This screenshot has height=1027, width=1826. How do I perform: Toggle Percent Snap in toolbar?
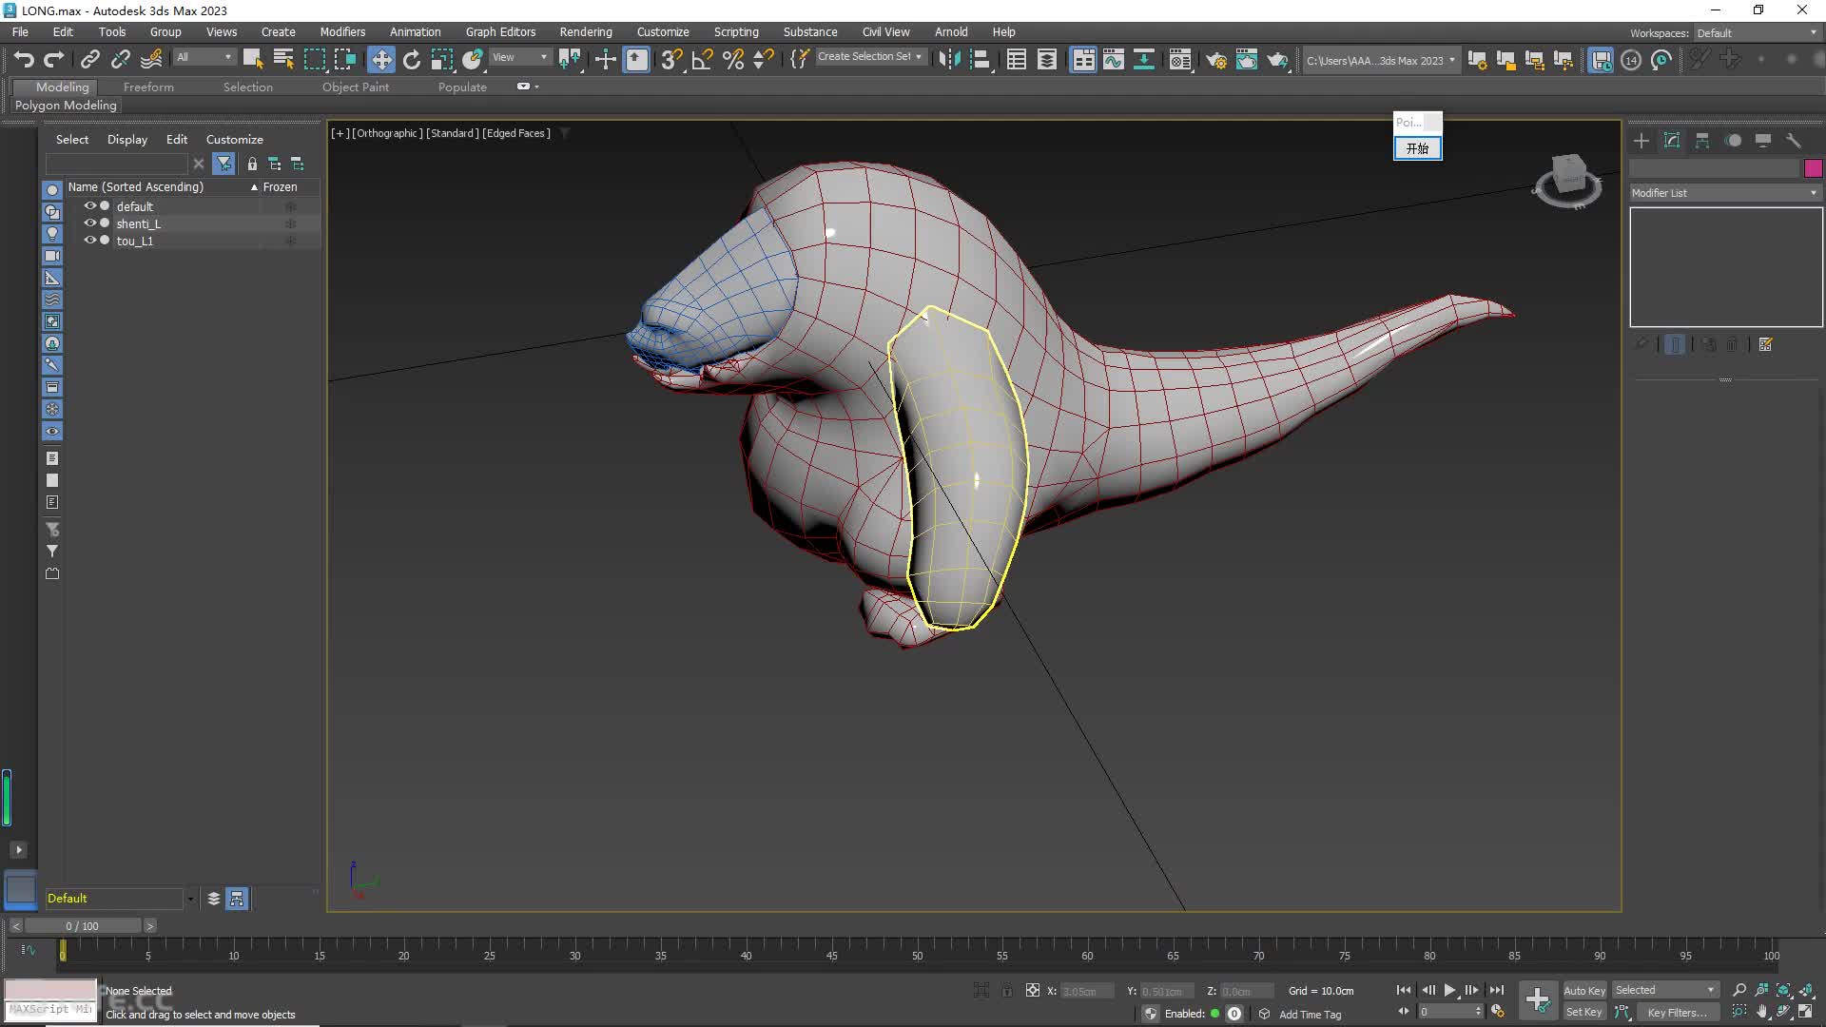(x=733, y=60)
